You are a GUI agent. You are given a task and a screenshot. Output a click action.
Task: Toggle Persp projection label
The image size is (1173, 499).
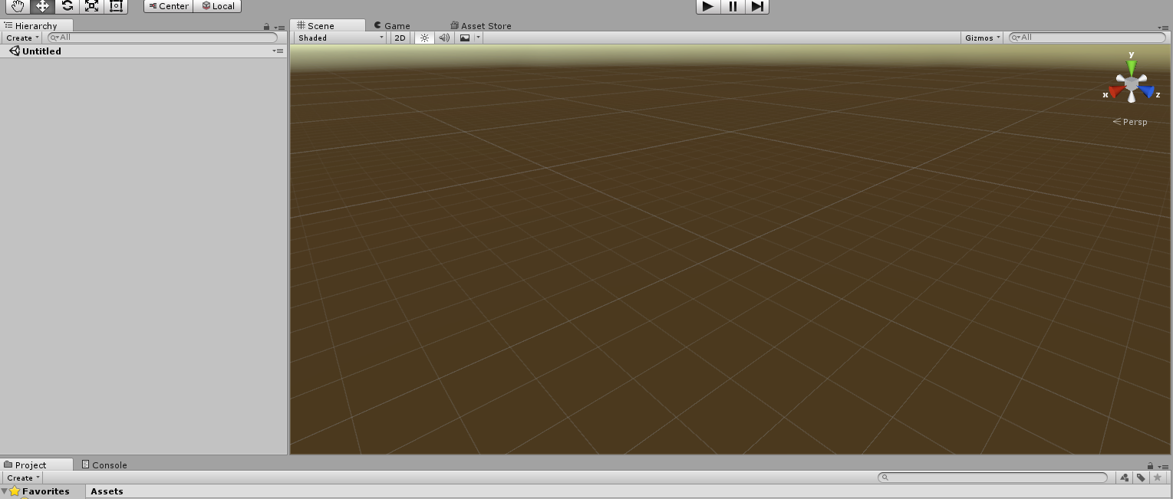click(1130, 122)
